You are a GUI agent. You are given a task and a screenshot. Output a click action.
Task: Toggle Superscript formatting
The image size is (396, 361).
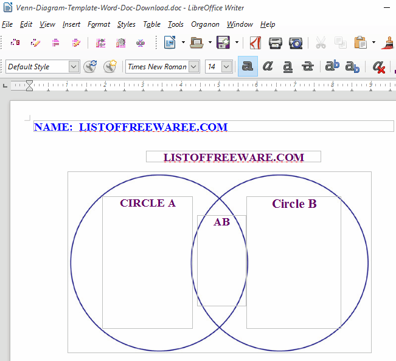[332, 66]
